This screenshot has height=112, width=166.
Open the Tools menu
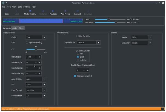[x=8, y=7]
